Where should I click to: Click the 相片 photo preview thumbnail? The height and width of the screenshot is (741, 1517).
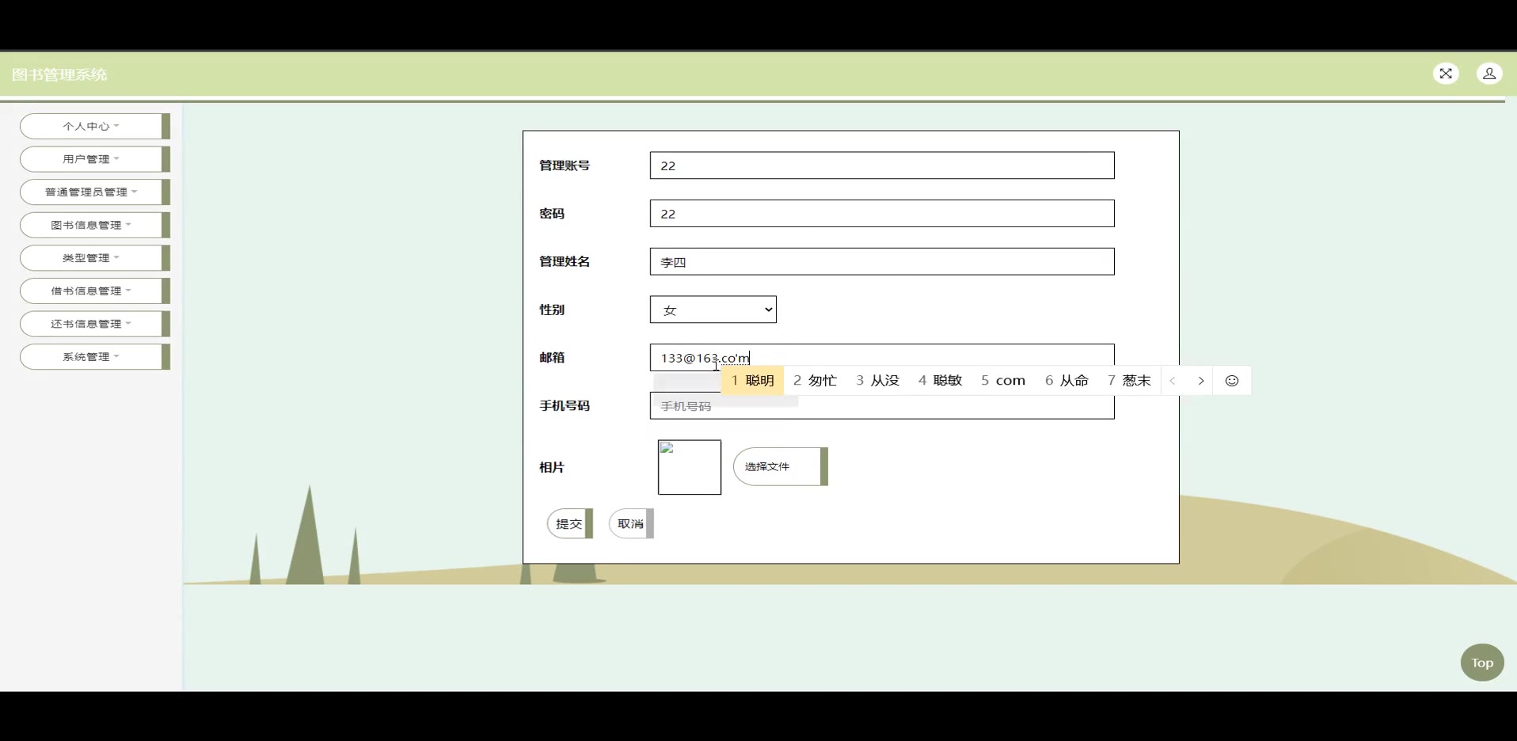click(690, 468)
